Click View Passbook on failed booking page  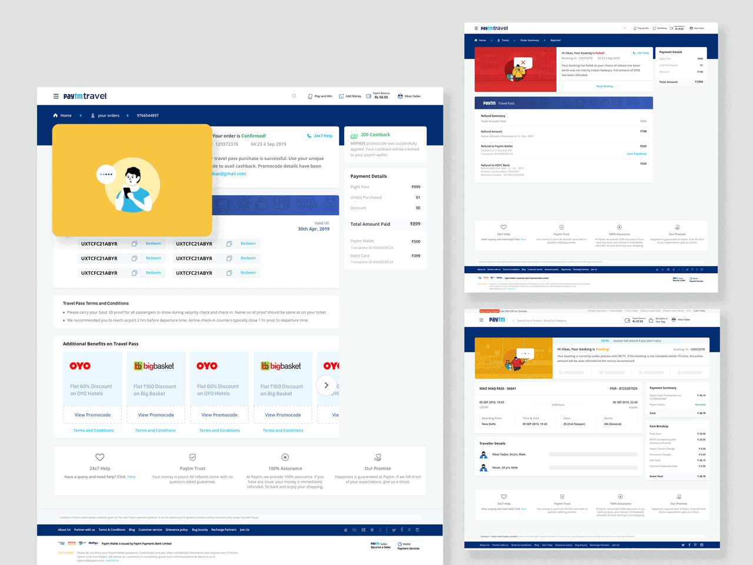click(x=637, y=154)
